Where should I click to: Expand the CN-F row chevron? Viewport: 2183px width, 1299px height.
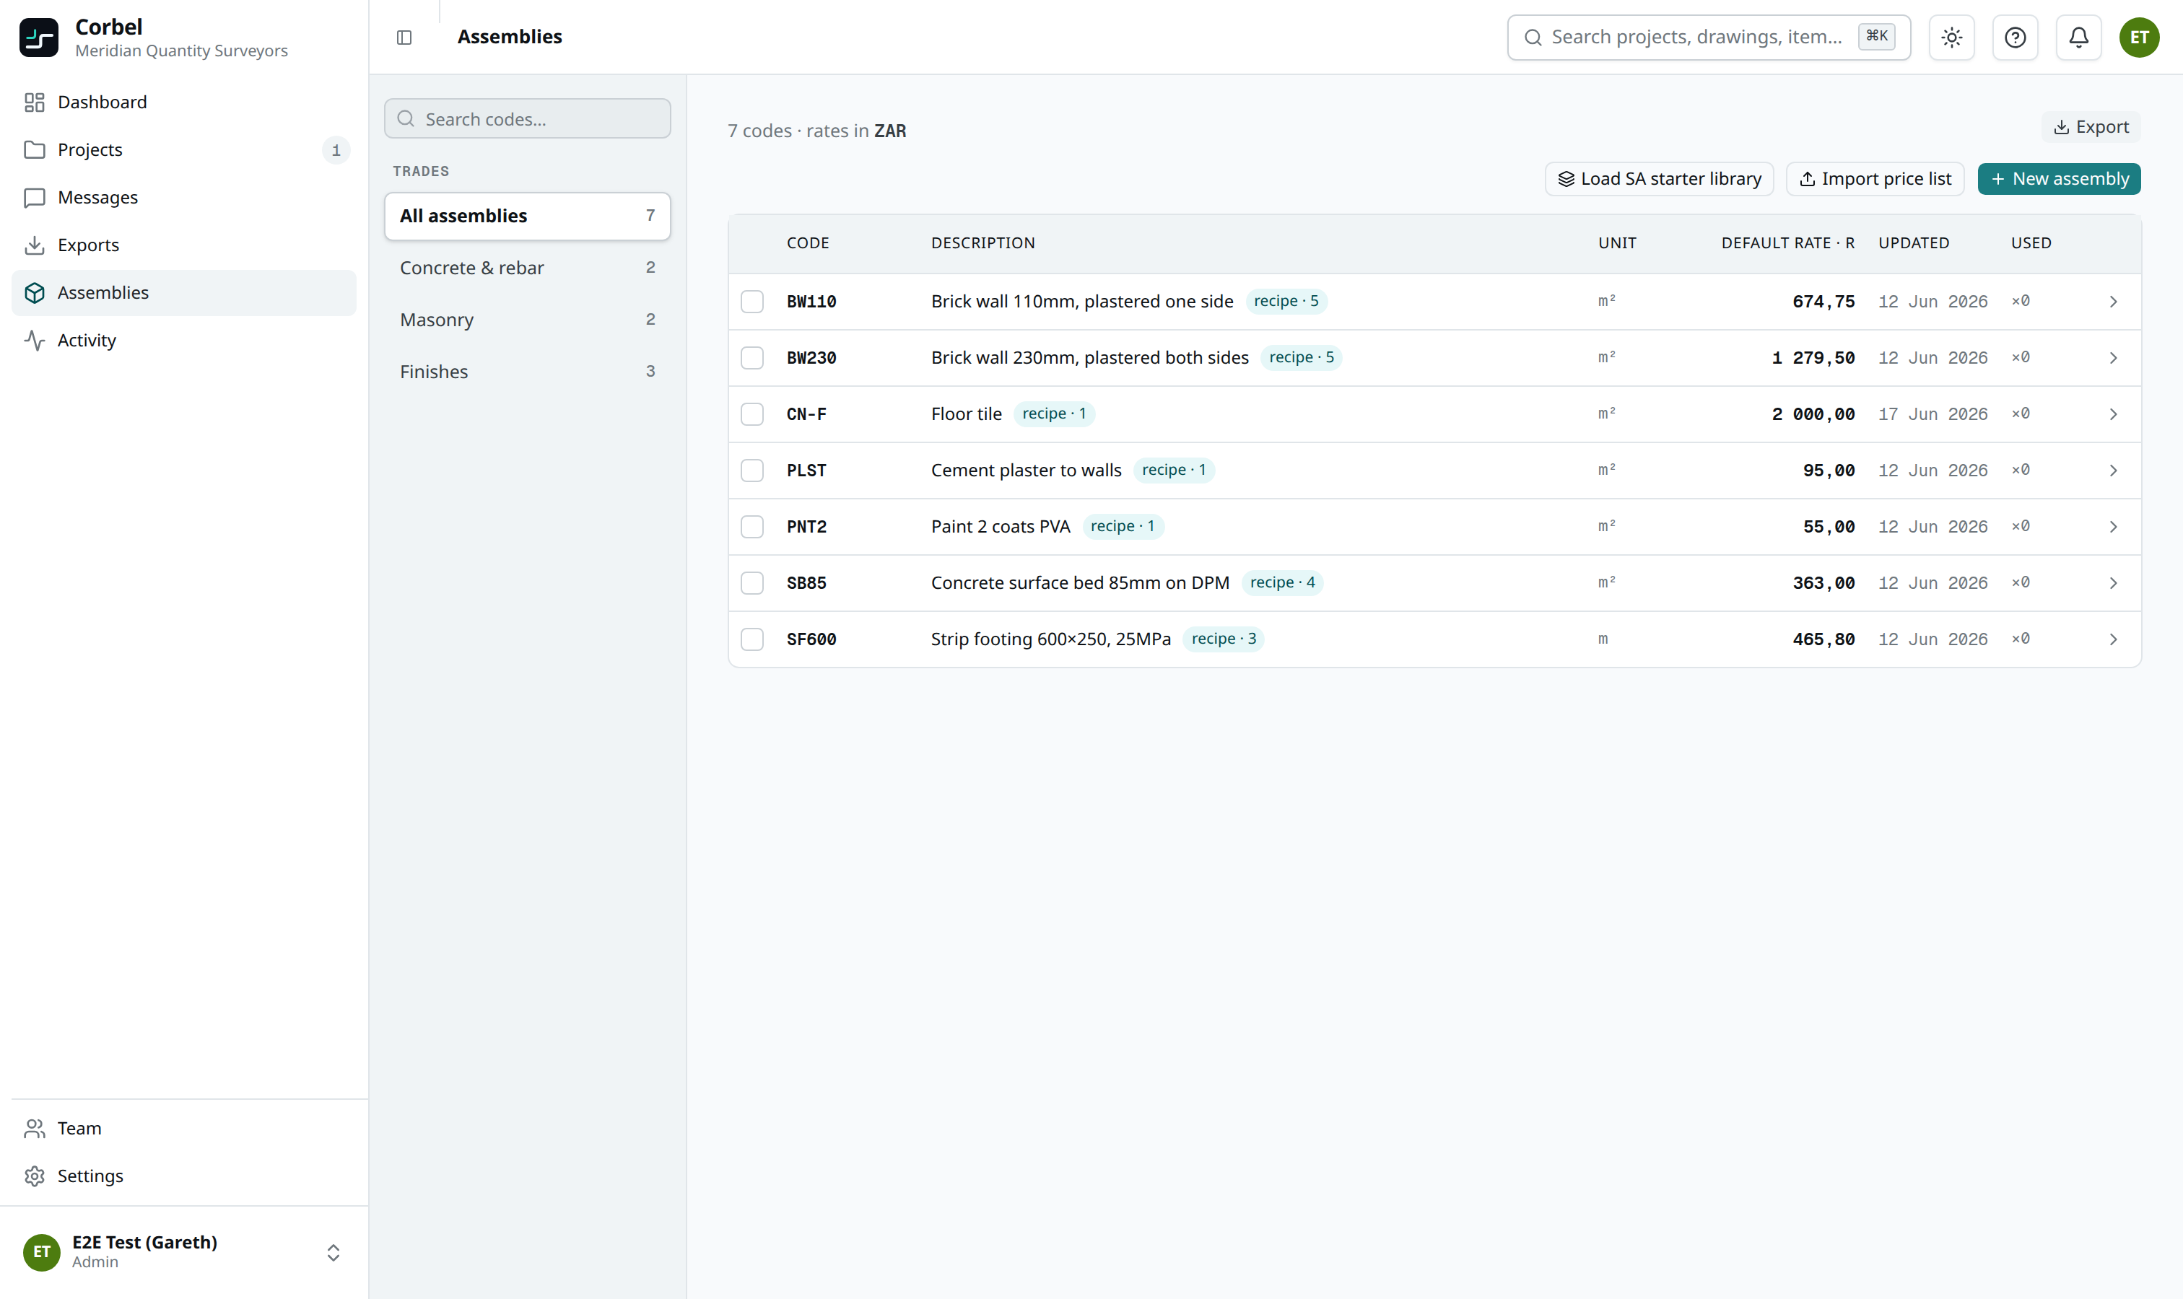coord(2113,414)
